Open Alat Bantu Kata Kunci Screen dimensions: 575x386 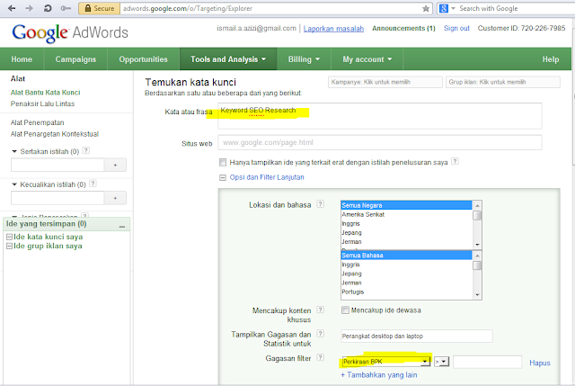45,93
